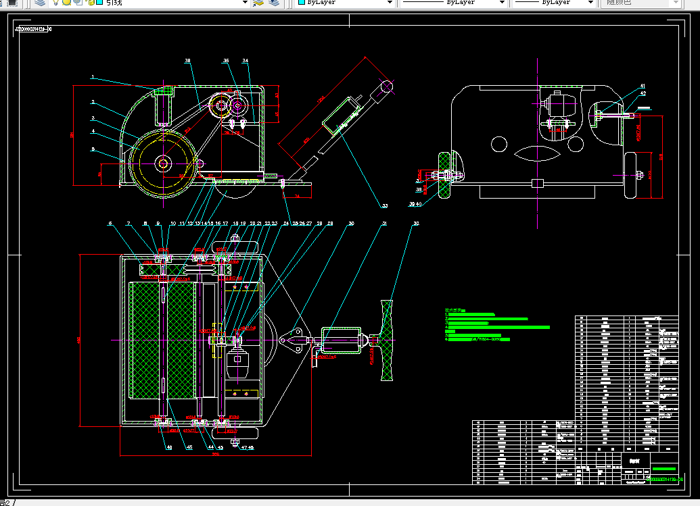This screenshot has width=700, height=506.
Task: Select part balloon label 31
Action: [384, 224]
